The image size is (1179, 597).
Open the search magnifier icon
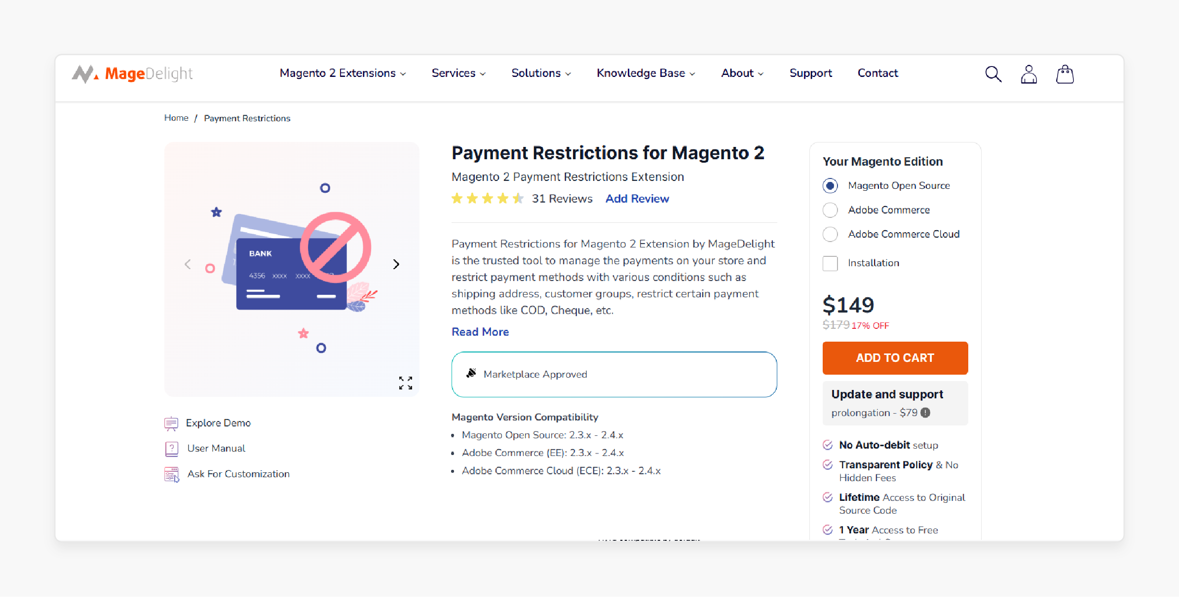tap(993, 74)
